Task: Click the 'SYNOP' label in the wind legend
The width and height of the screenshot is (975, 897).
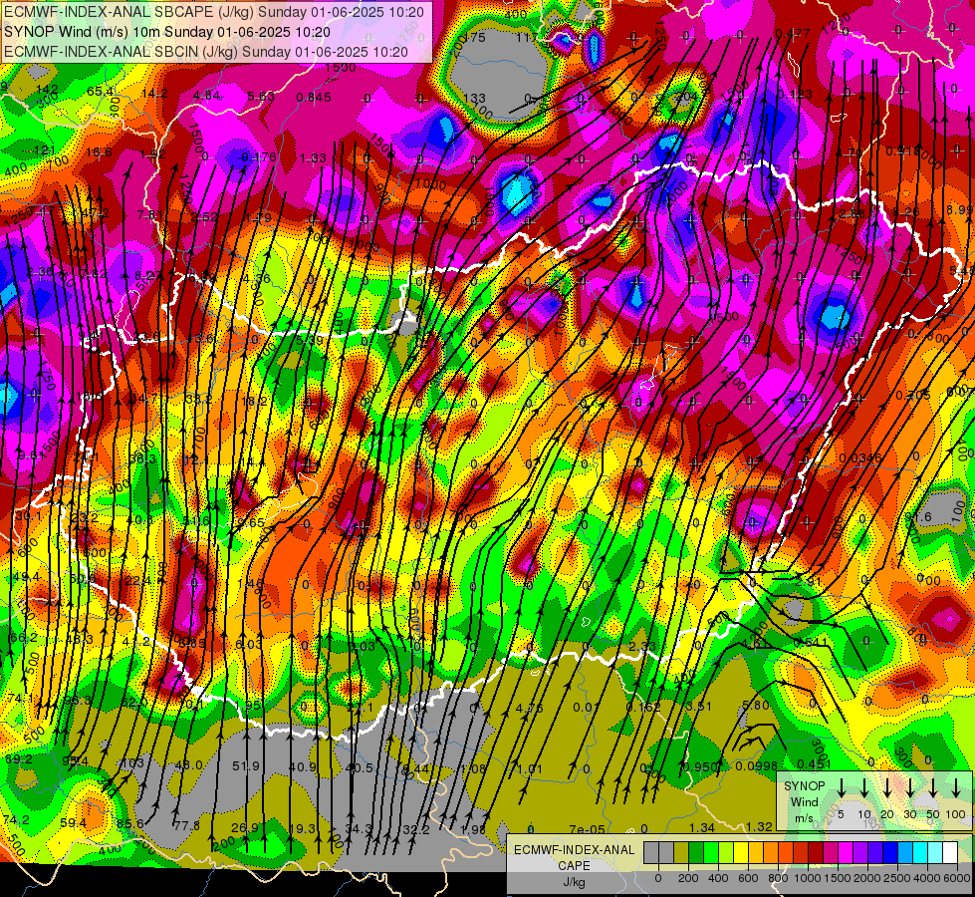Action: pyautogui.click(x=804, y=785)
